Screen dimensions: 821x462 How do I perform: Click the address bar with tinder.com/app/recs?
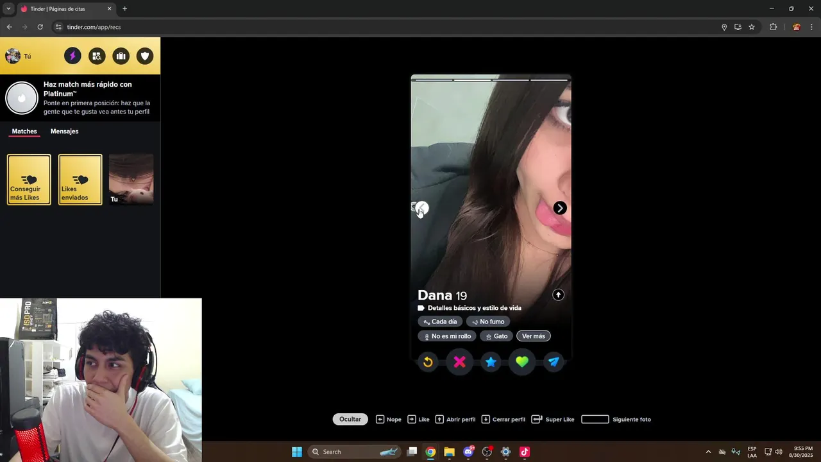pos(385,27)
